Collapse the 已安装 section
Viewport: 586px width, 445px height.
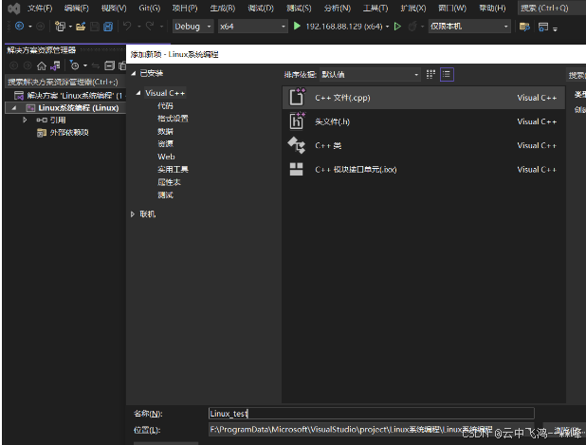134,74
